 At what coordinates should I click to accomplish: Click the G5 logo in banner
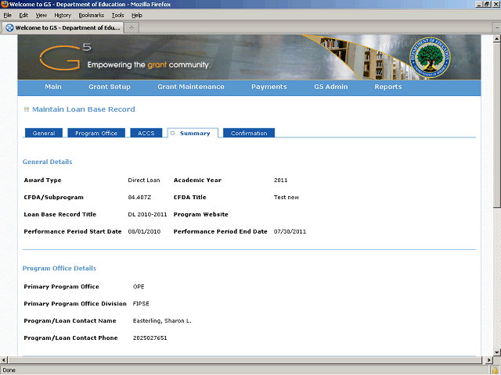[66, 57]
